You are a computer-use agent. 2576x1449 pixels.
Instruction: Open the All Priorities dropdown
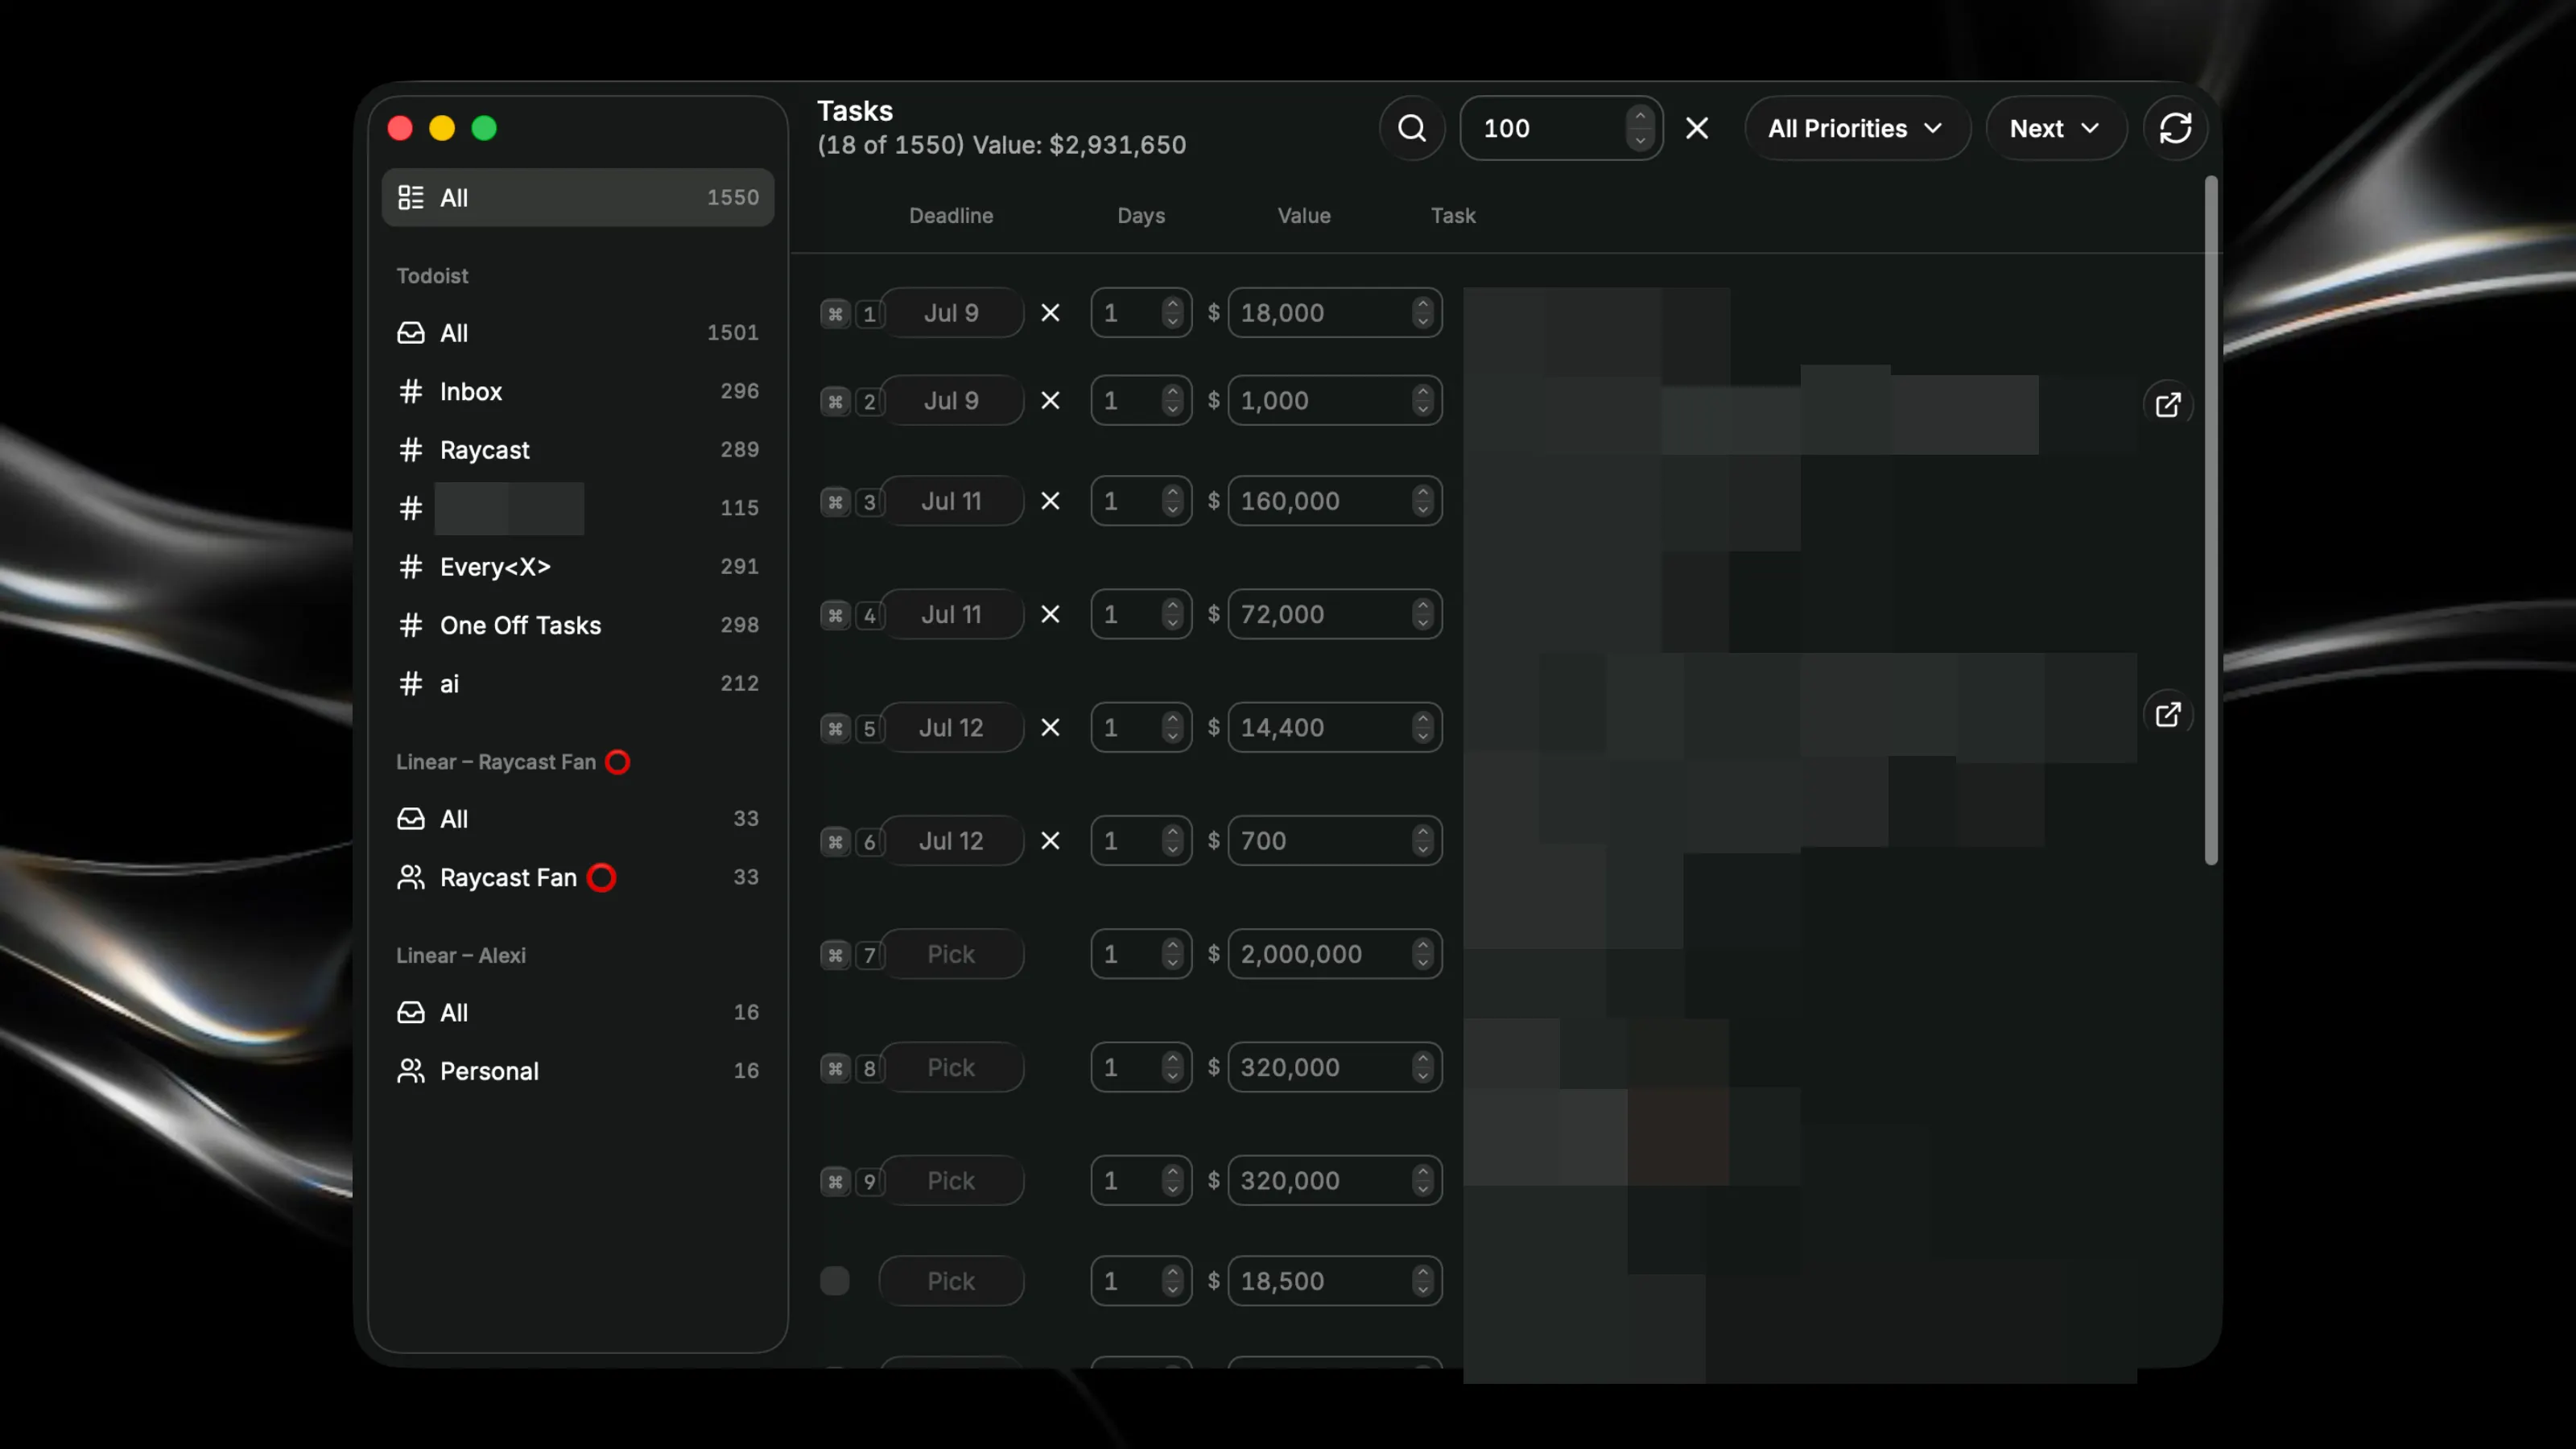coord(1857,128)
